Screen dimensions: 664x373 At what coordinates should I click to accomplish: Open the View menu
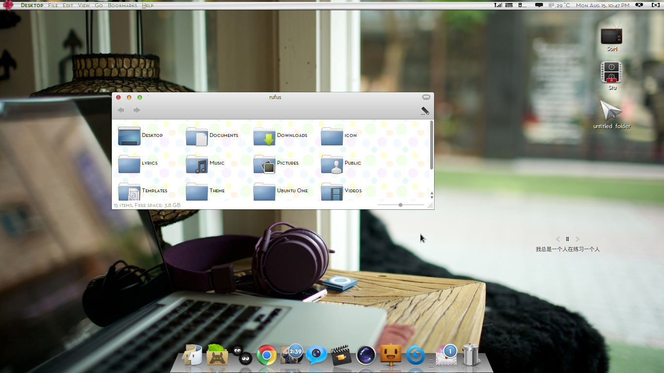point(84,5)
